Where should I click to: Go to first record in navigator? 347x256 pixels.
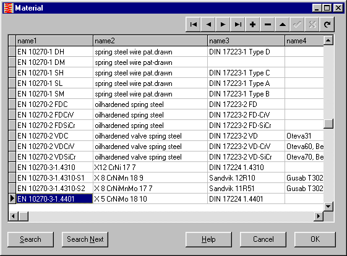(194, 24)
